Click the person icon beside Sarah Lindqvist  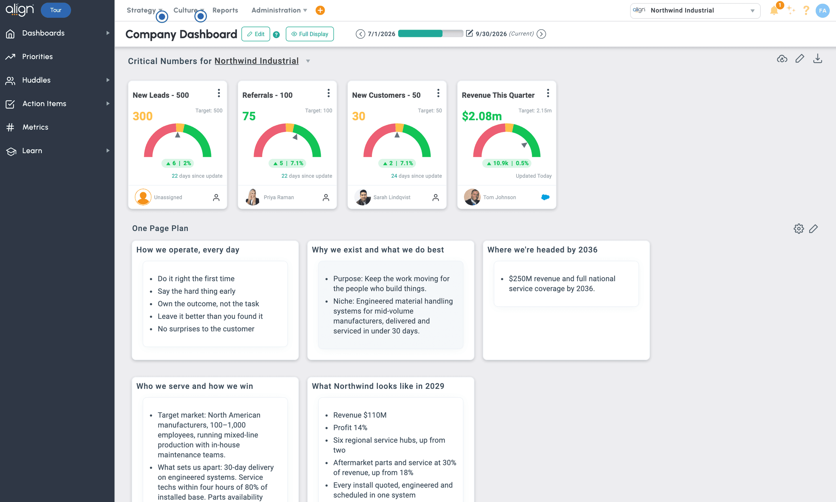point(436,198)
